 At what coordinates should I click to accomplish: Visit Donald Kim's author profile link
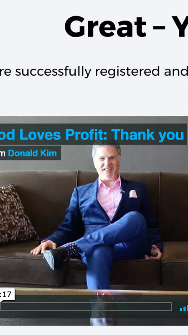click(x=33, y=153)
